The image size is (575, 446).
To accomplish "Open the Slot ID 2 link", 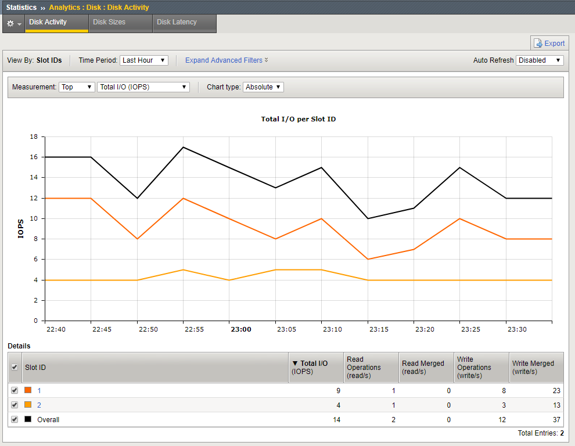I will [x=39, y=405].
